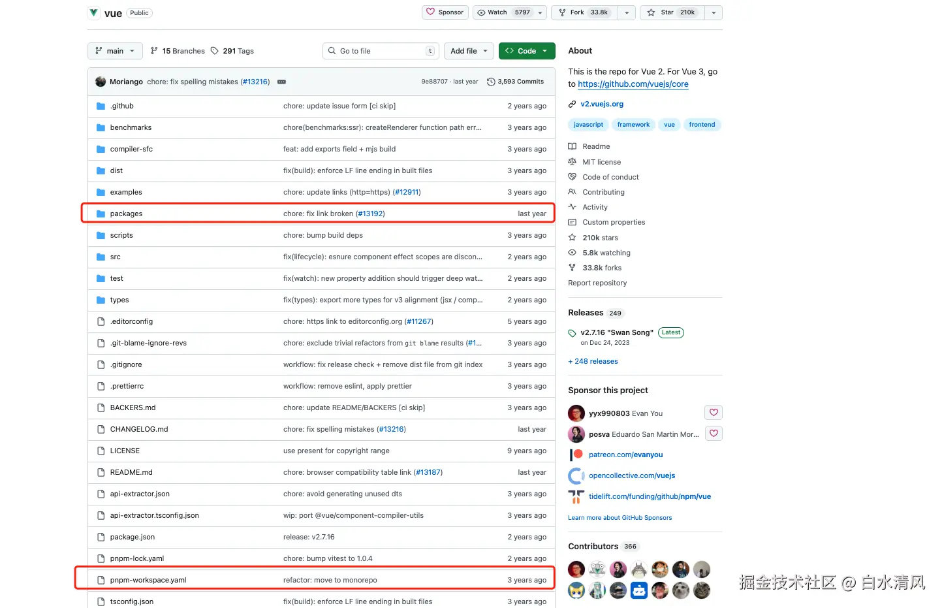Select the javascript topic tag
942x608 pixels.
pyautogui.click(x=588, y=125)
